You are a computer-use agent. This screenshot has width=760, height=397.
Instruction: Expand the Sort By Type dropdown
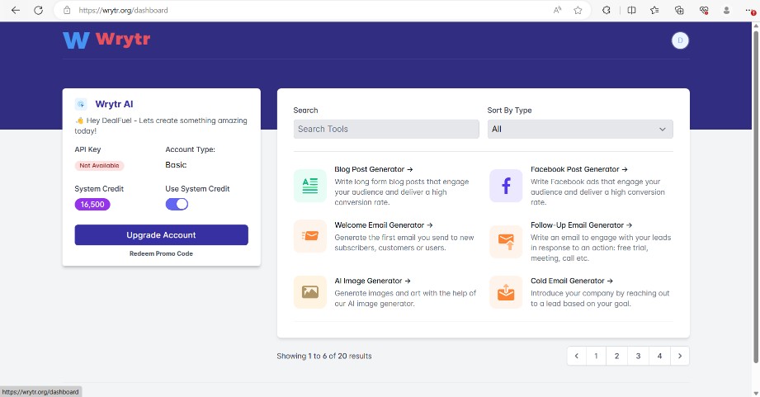(580, 129)
